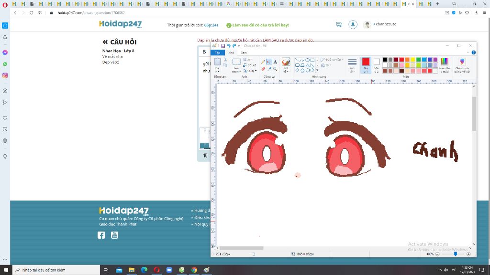Image resolution: width=490 pixels, height=275 pixels.
Task: Click the Cut scissors icon
Action: [x=225, y=60]
